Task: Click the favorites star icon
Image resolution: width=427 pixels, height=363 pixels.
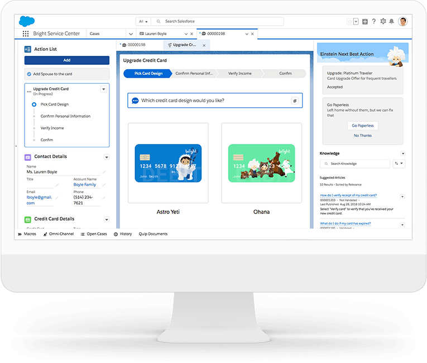Action: (350, 21)
